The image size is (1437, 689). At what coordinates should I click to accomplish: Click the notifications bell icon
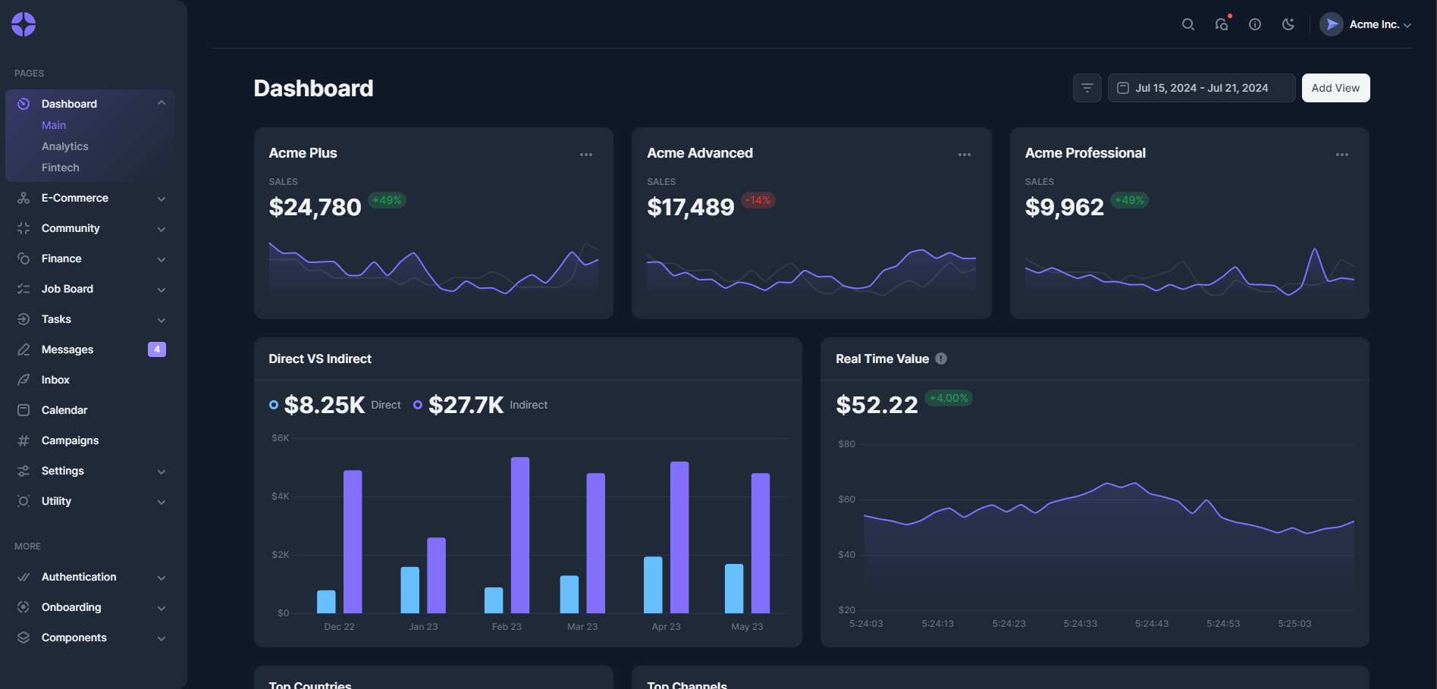coord(1221,23)
